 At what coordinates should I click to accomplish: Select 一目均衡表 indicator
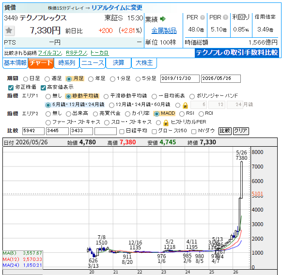154,96
